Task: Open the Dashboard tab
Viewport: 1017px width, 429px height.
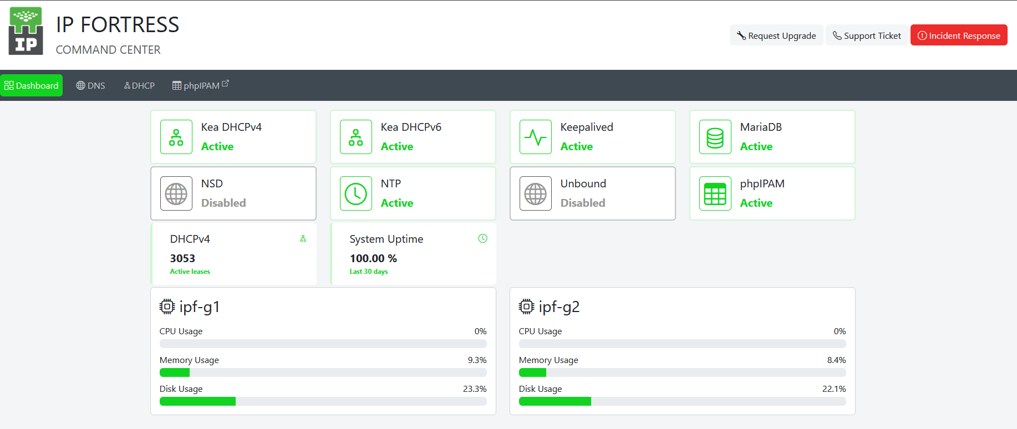Action: coord(32,85)
